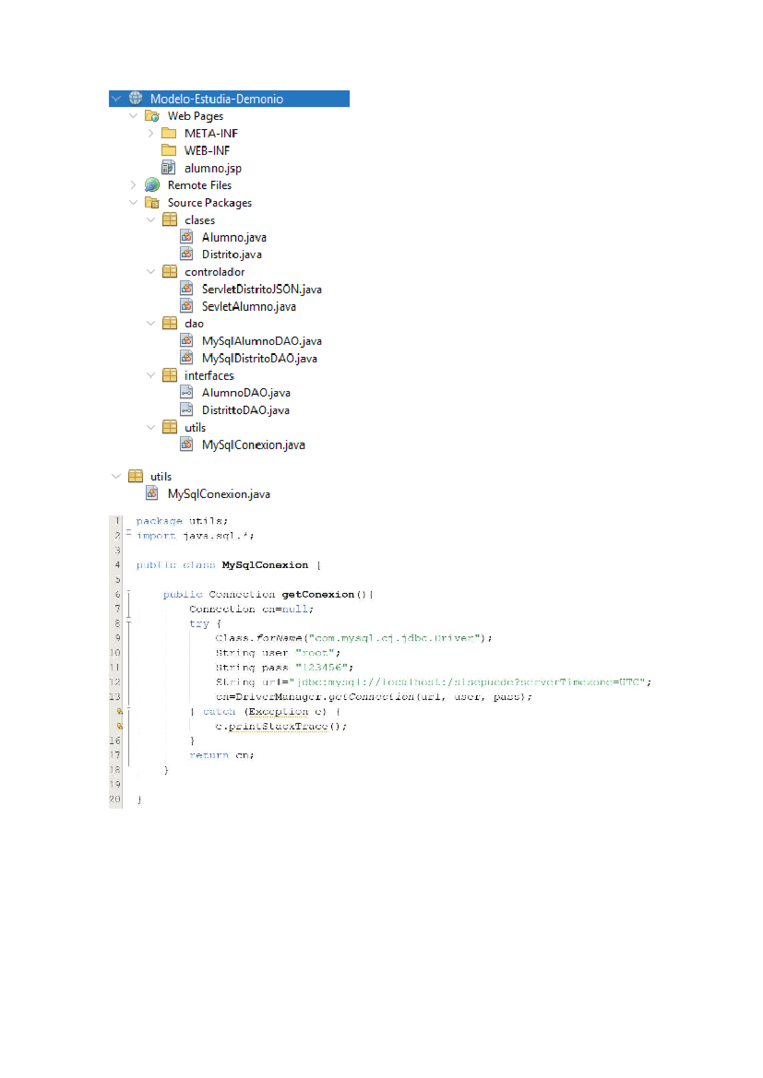763x1078 pixels.
Task: Click the hint icon beside printStackTrace line
Action: point(119,726)
